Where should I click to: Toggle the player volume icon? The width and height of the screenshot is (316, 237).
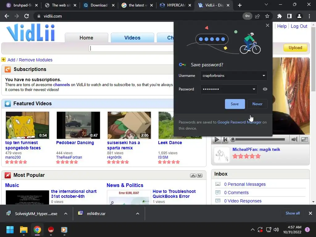tap(294, 139)
